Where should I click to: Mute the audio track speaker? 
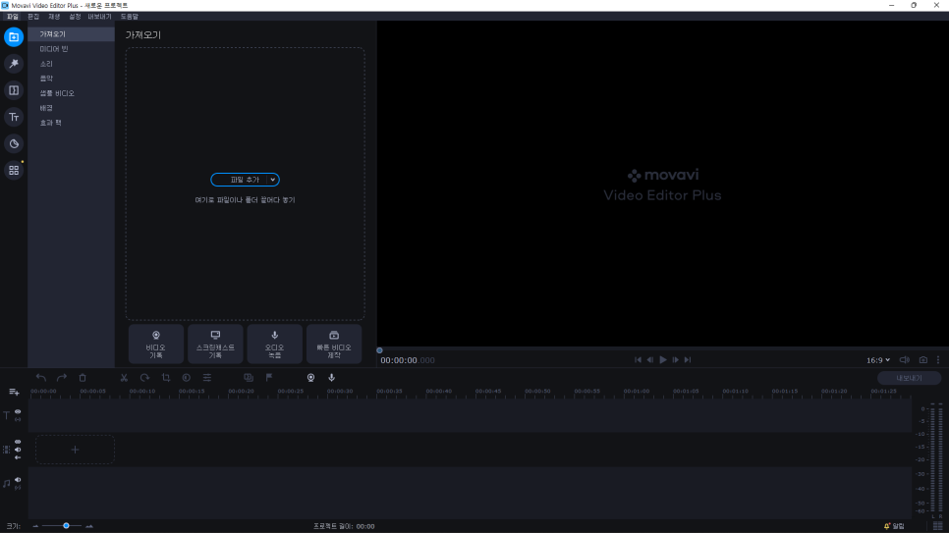click(18, 480)
